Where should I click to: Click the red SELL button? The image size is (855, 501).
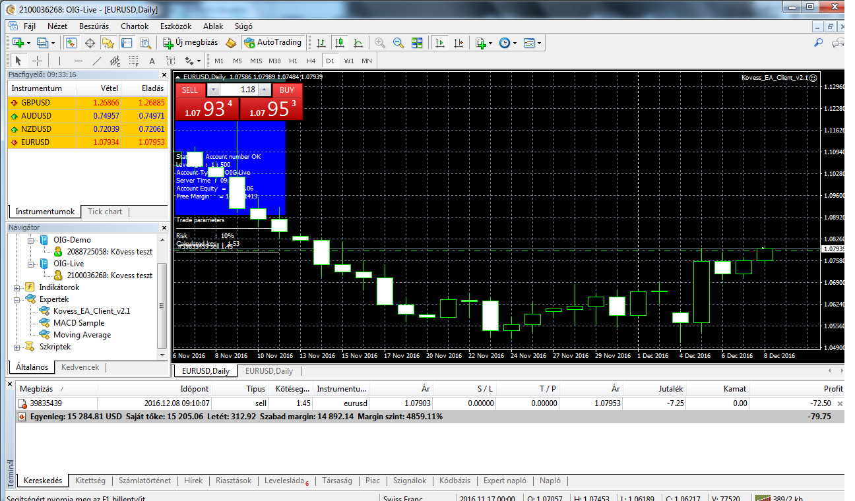190,90
